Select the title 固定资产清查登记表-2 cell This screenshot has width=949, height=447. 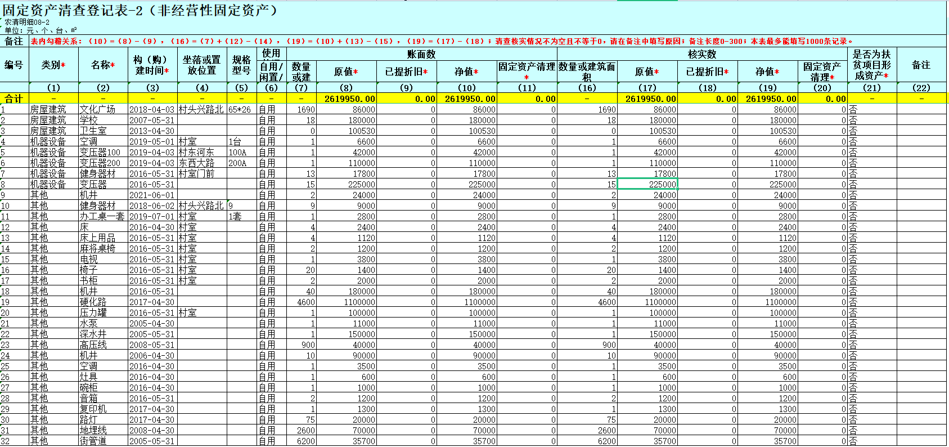[x=141, y=10]
